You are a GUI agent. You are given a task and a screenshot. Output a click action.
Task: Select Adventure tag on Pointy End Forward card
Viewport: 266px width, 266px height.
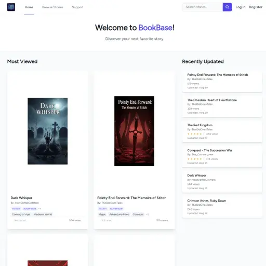point(116,208)
